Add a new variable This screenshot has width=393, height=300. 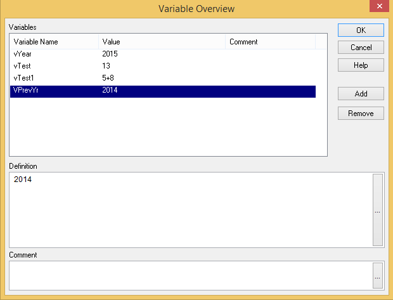pos(361,94)
